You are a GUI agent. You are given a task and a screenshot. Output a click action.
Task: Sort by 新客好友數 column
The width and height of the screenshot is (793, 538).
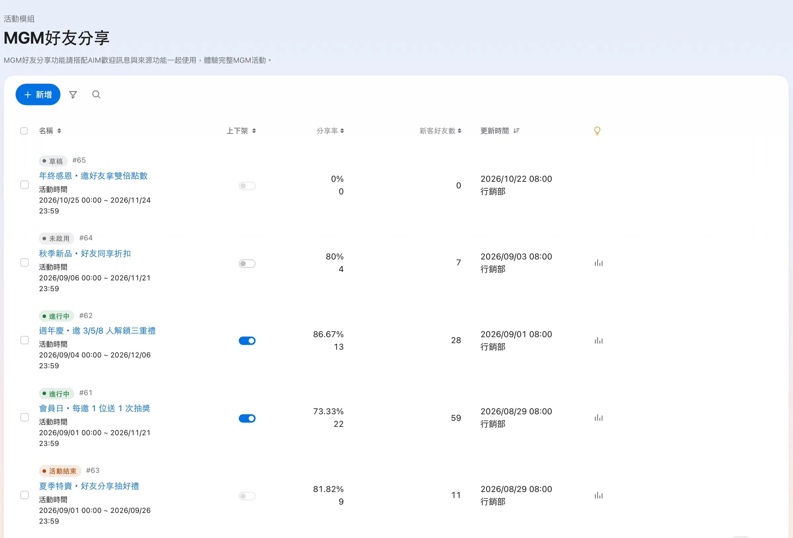point(440,131)
